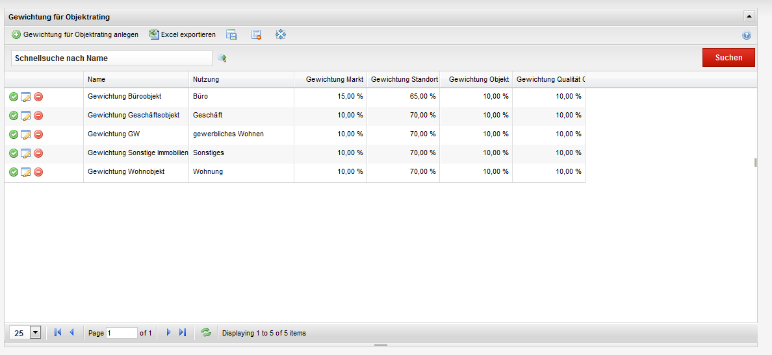
Task: Go to the last page
Action: click(x=183, y=332)
